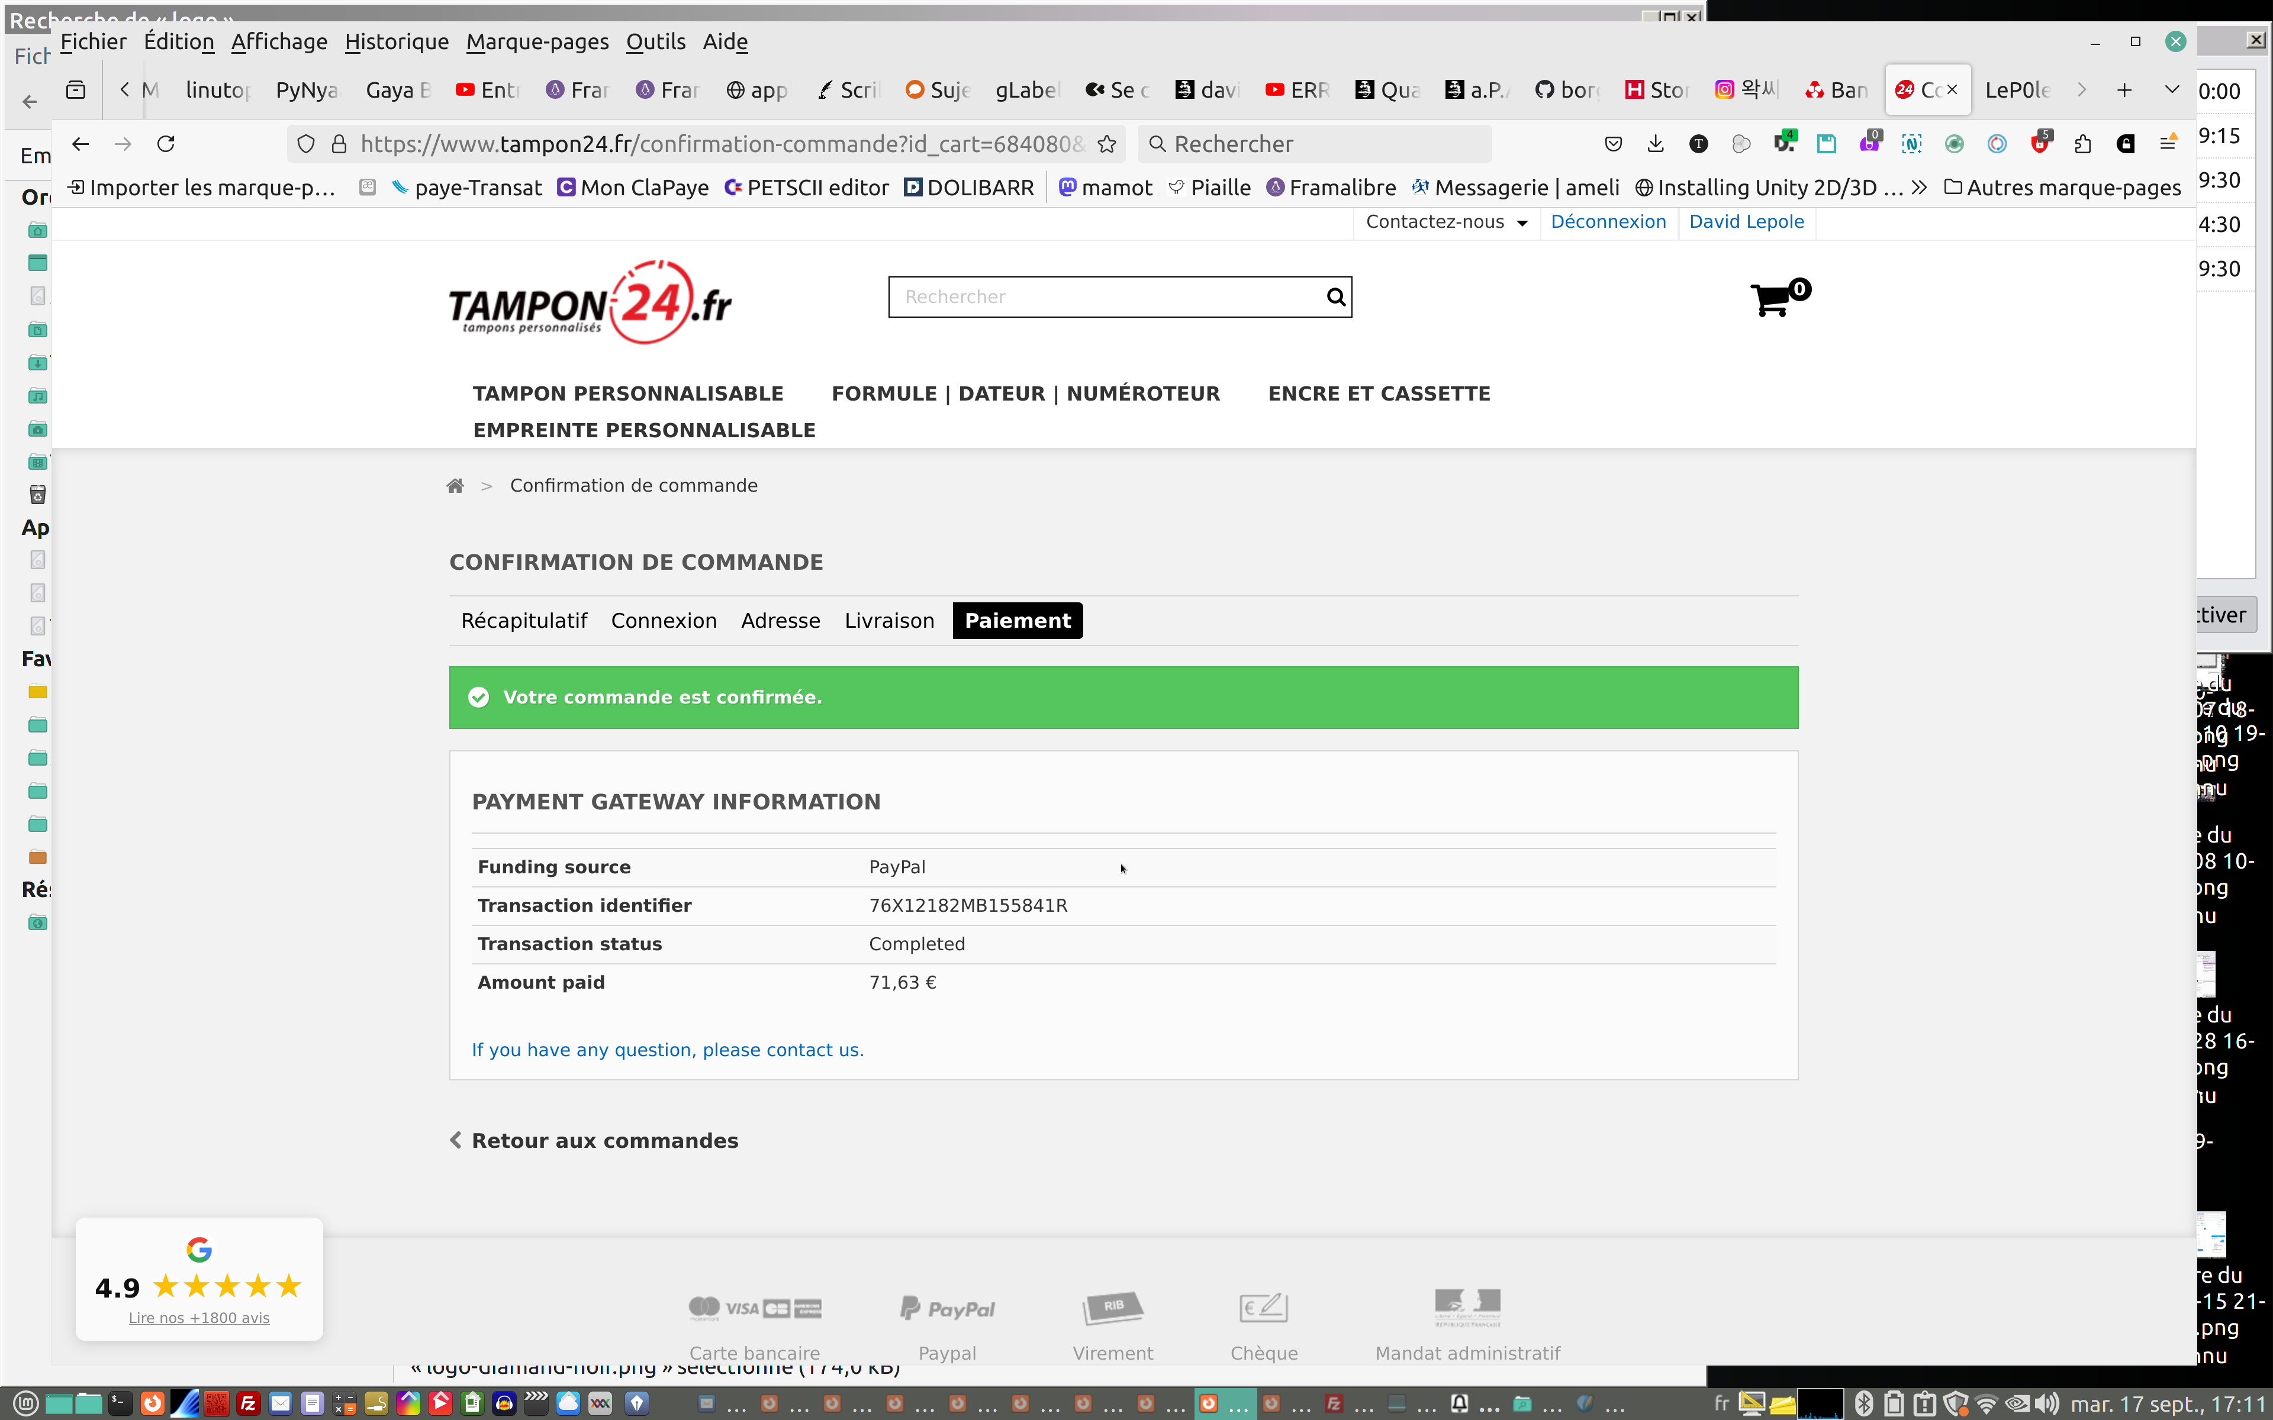Click the volume icon in system tray

pyautogui.click(x=2047, y=1404)
